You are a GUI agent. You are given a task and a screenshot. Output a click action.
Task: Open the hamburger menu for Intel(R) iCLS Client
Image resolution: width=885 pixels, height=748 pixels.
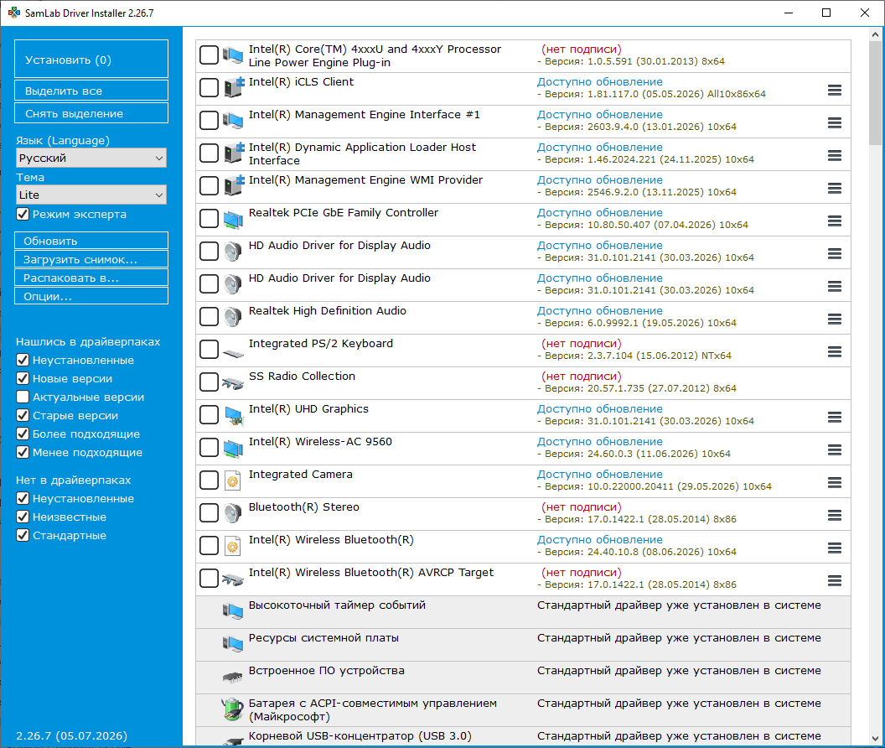(x=834, y=90)
